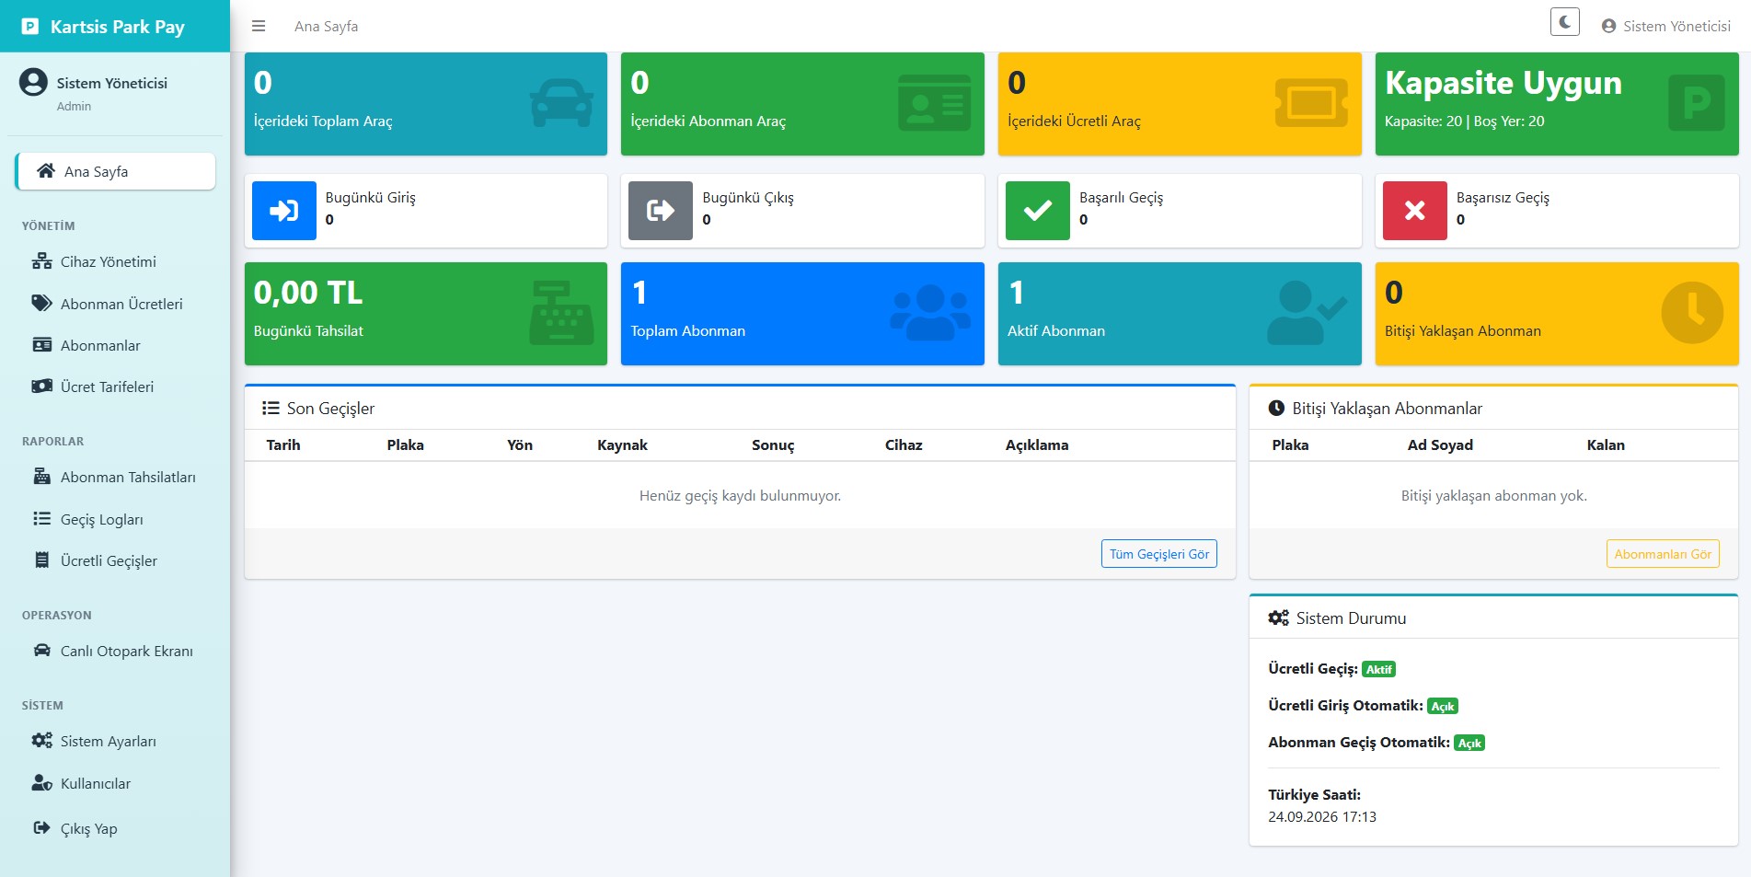Click the Cihaz Yönetimi network icon
Image resolution: width=1751 pixels, height=877 pixels.
(42, 261)
